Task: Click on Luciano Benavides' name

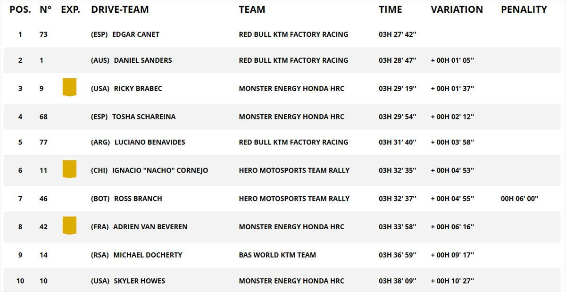Action: click(150, 142)
